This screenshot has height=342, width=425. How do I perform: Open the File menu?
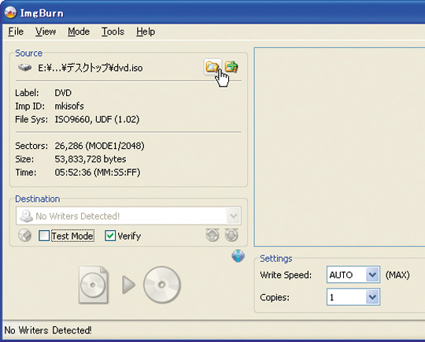pos(16,32)
